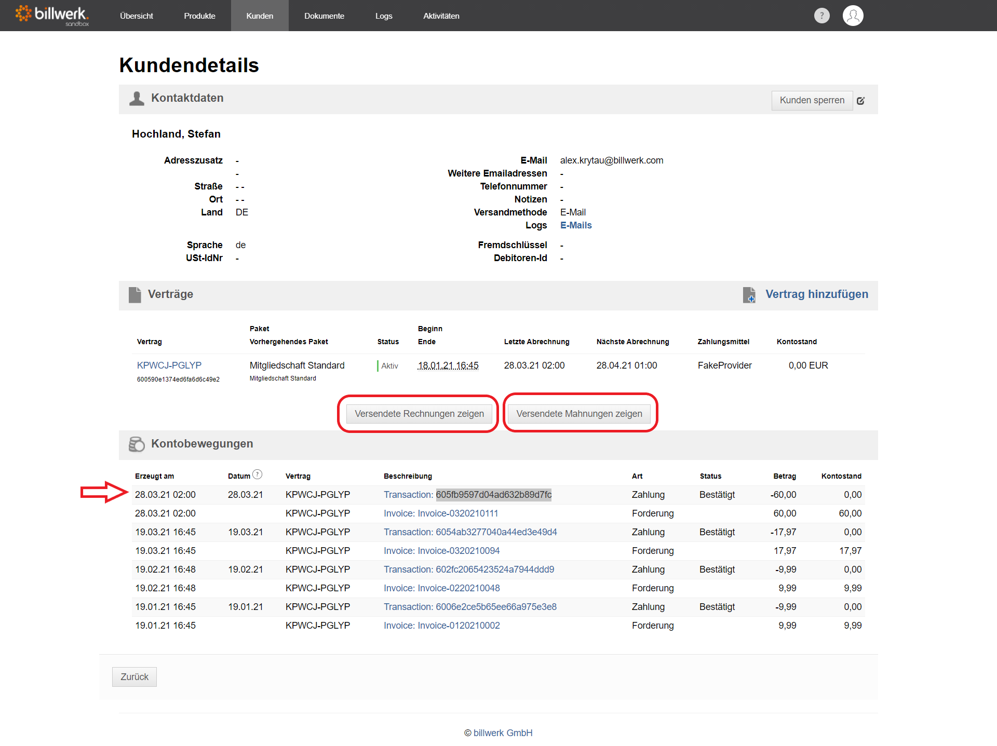Click the contract start date 18.01.21 16:45

tap(448, 365)
